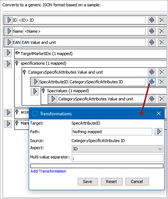Open transformations for the ID row
Image resolution: width=168 pixels, height=199 pixels.
152,20
